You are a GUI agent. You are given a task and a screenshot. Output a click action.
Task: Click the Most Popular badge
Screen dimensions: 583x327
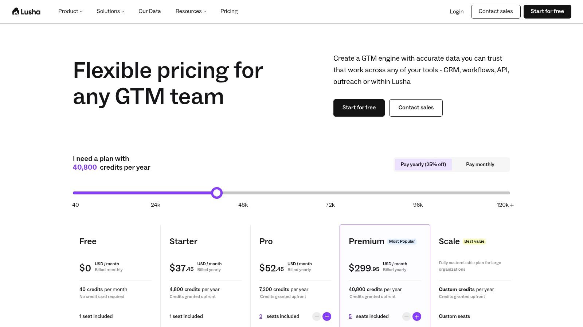[x=402, y=242]
